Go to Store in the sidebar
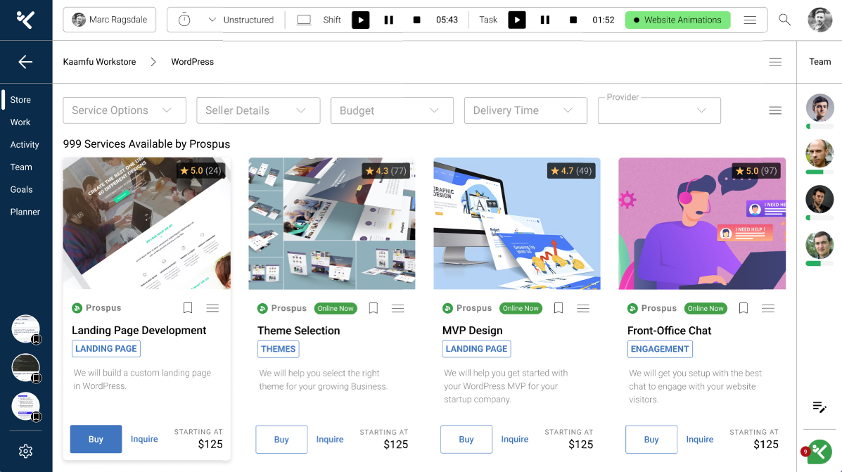This screenshot has width=842, height=472. coord(20,100)
